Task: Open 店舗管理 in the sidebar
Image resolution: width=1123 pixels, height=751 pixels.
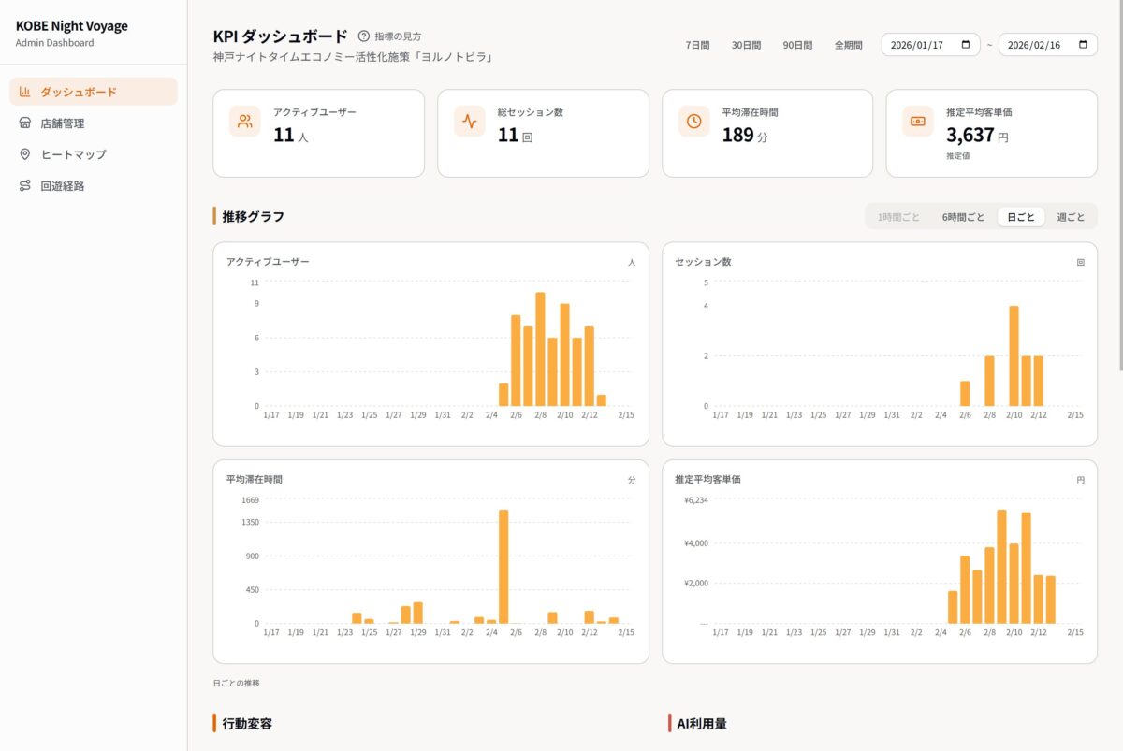Action: [x=63, y=123]
